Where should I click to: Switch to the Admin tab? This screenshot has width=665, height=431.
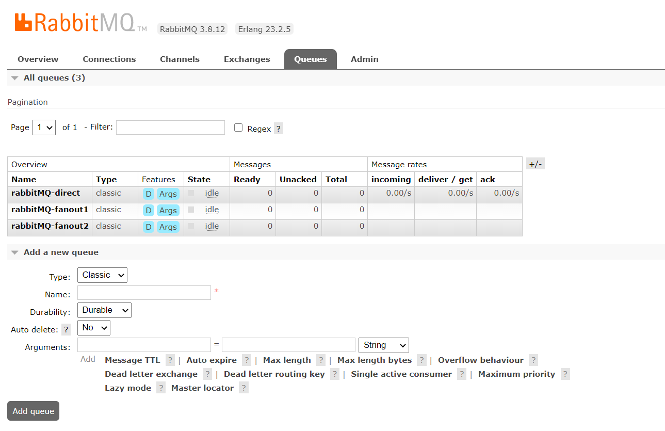[x=365, y=59]
